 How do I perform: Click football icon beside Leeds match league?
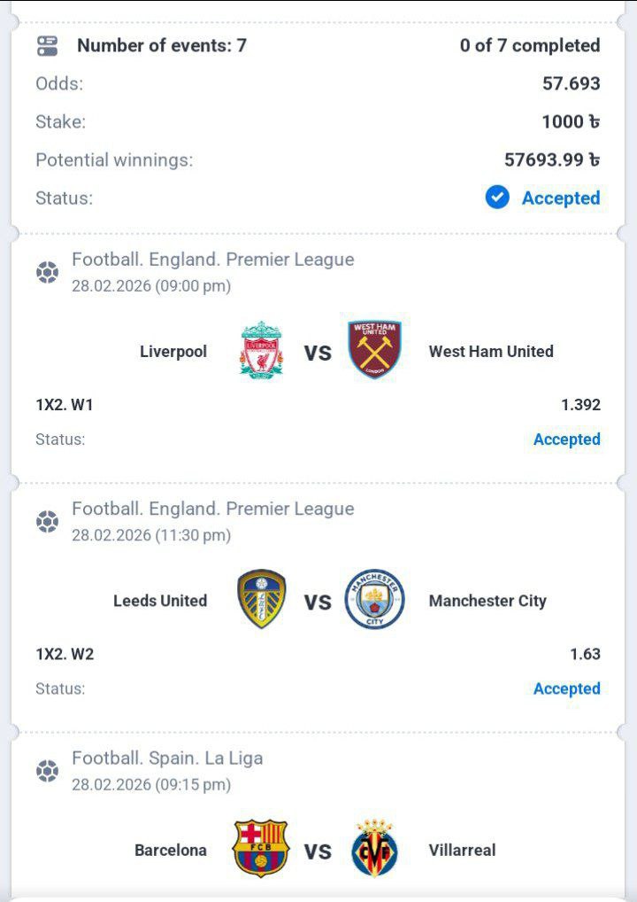[48, 522]
